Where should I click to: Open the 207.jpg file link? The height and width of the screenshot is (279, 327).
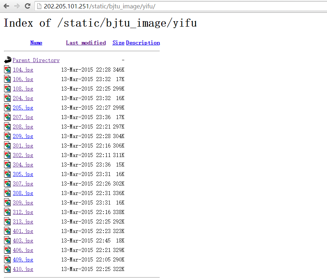(23, 117)
